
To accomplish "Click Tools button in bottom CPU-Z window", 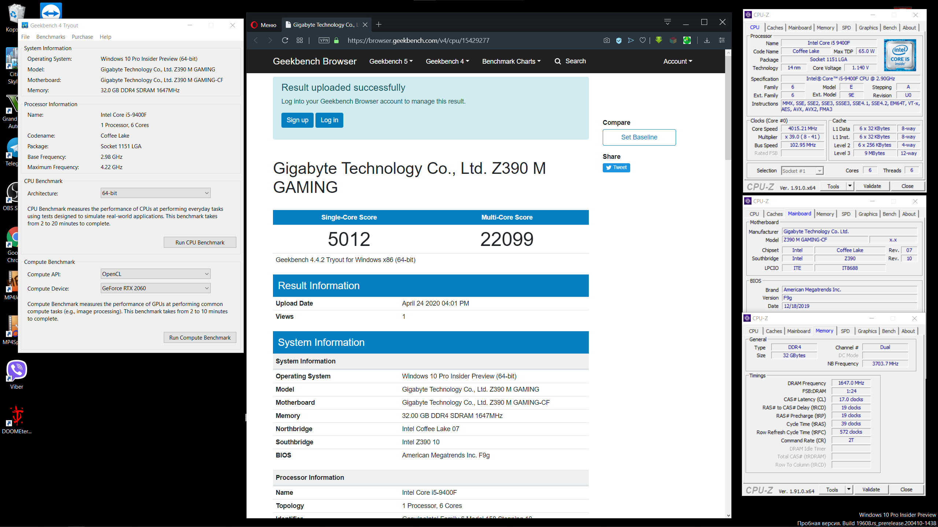I will pyautogui.click(x=832, y=490).
